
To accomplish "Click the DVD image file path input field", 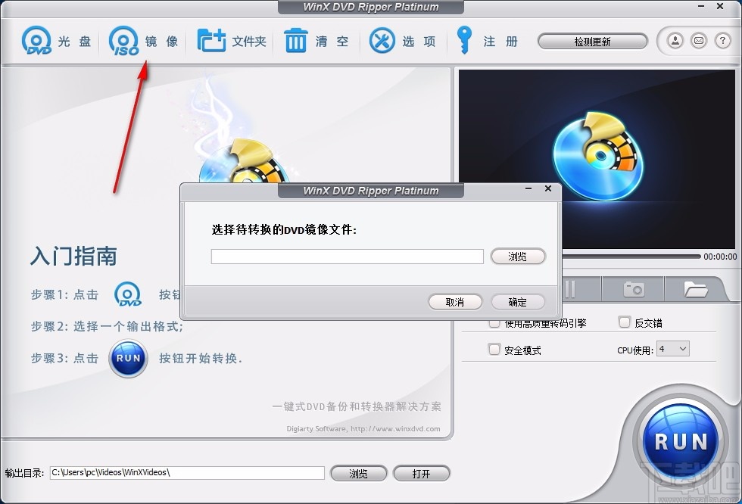I will 347,257.
